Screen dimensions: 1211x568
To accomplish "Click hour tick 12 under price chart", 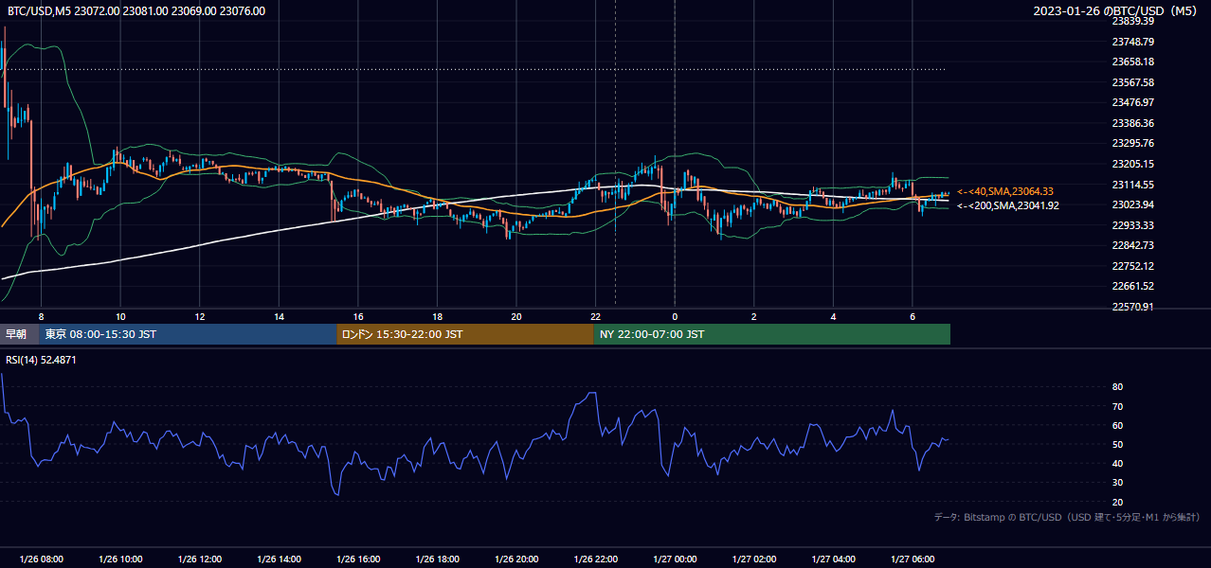I will pyautogui.click(x=200, y=316).
